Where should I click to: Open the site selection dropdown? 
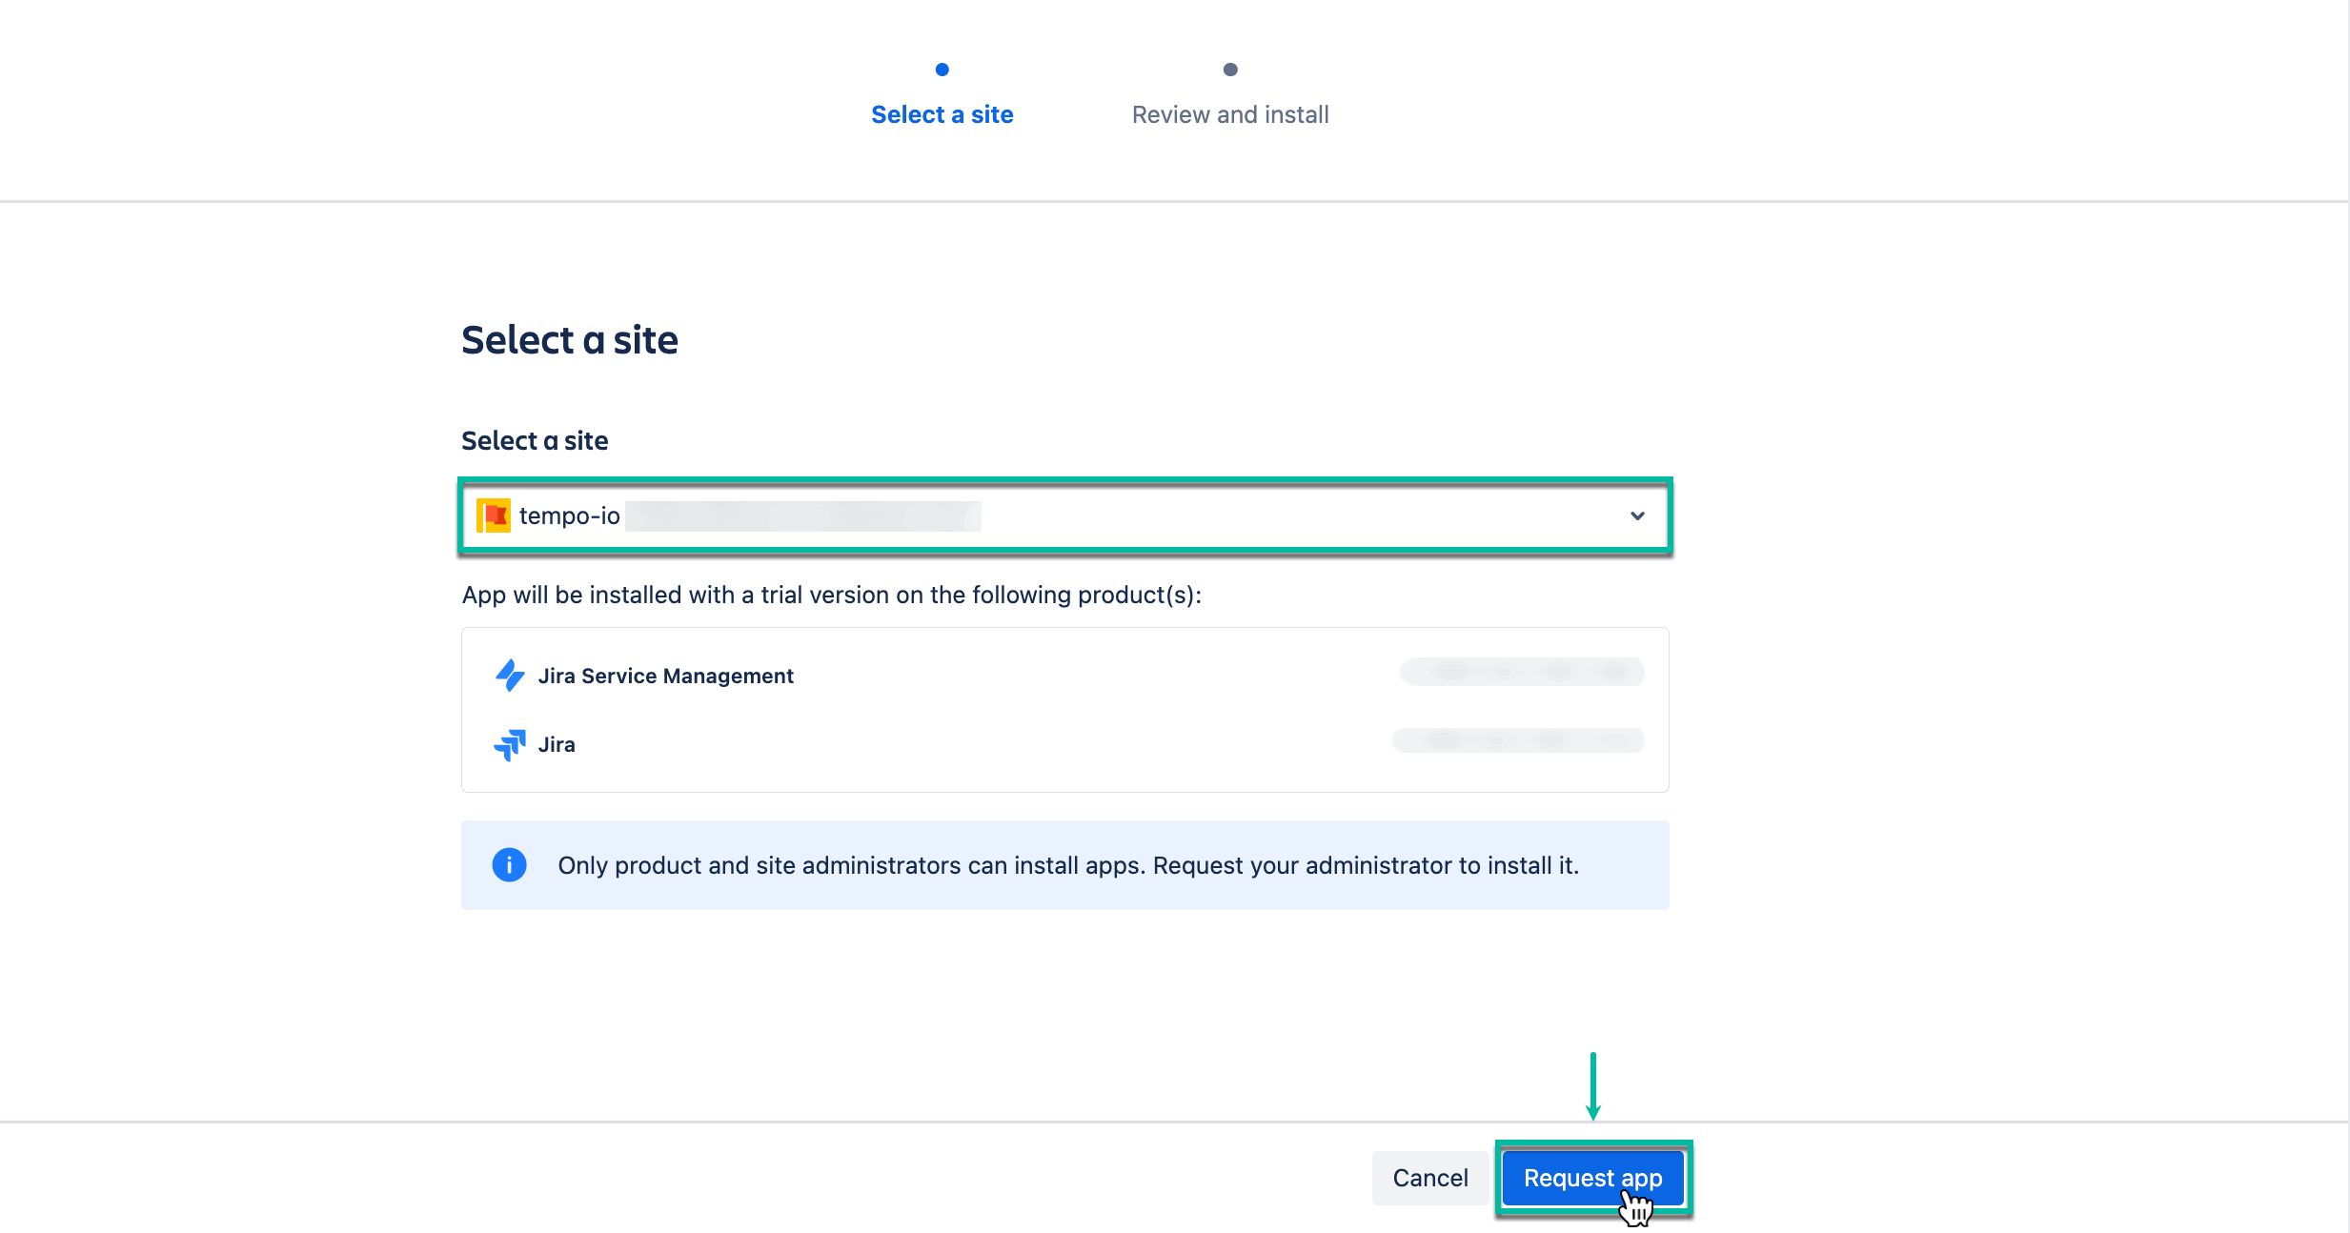tap(1064, 515)
